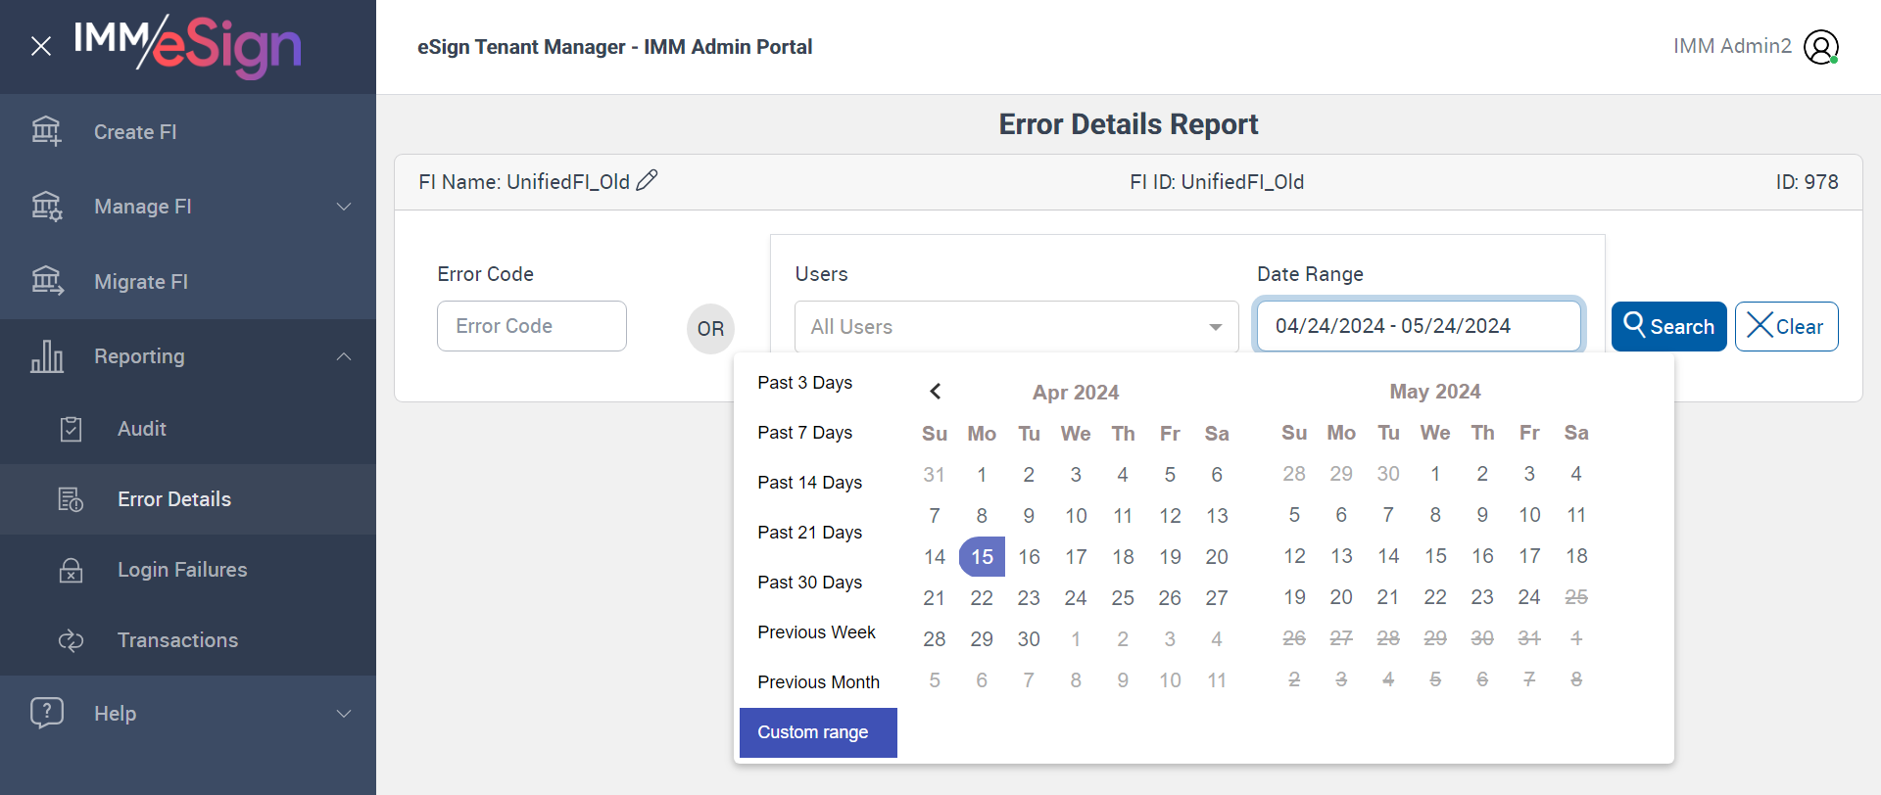Viewport: 1881px width, 795px height.
Task: Click the Search button
Action: point(1668,327)
